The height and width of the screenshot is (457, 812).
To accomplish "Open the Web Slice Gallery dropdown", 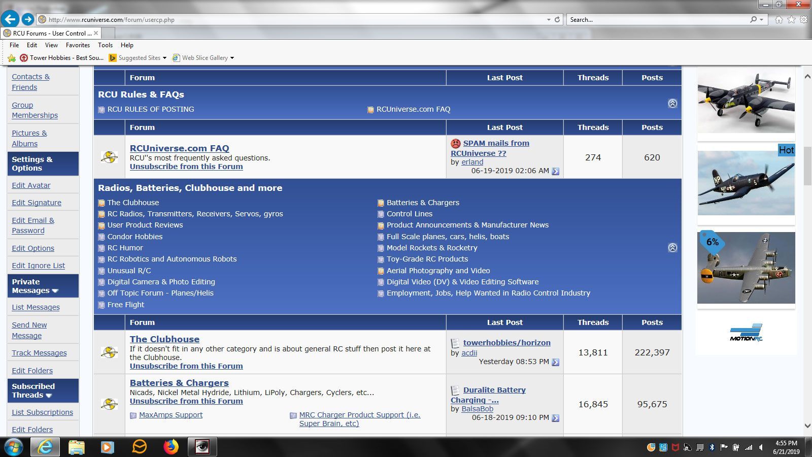I will point(232,58).
